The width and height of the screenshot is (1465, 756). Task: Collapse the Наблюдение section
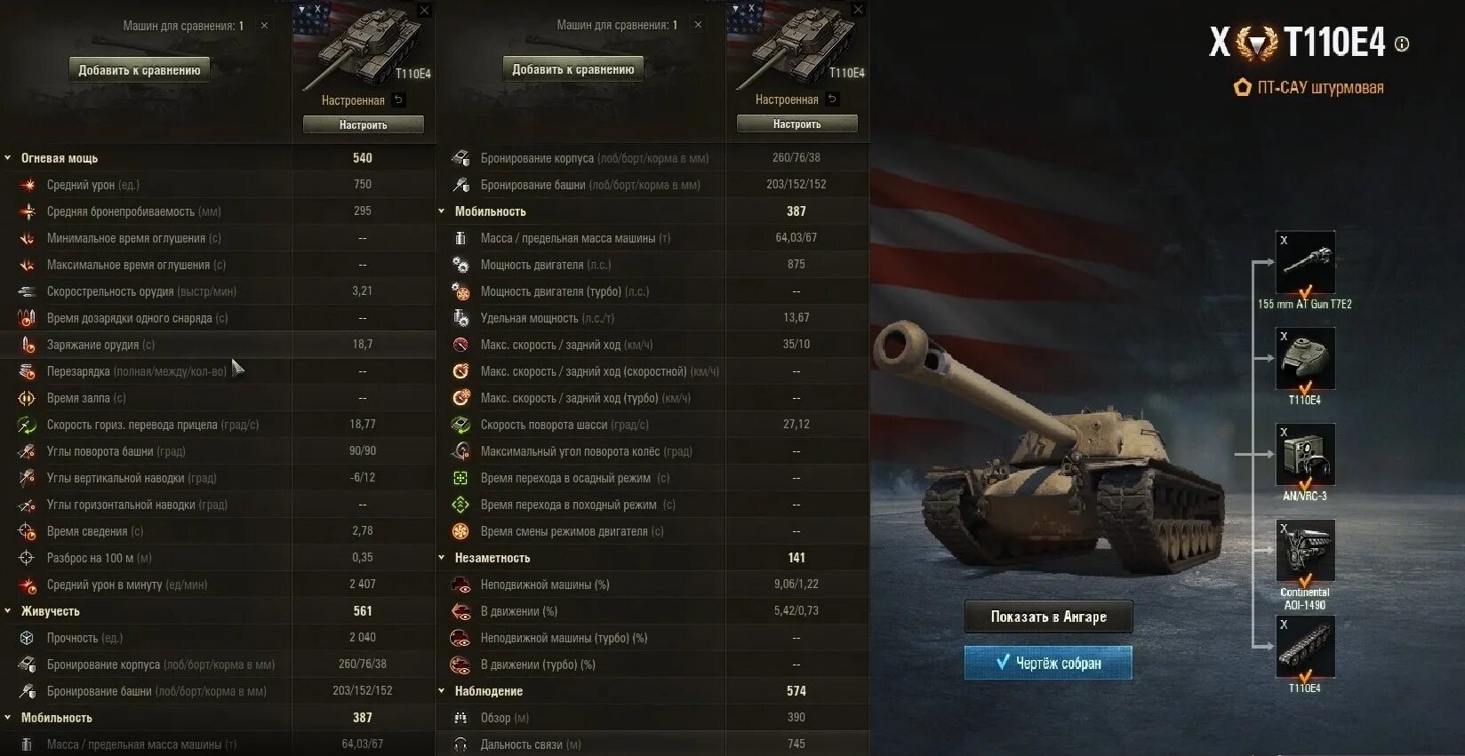coord(442,691)
